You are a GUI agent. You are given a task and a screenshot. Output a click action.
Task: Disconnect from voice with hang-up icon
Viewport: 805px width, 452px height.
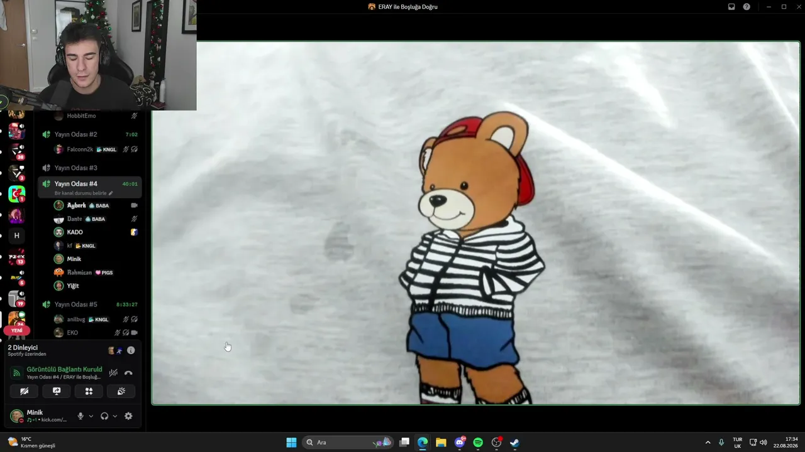point(128,373)
